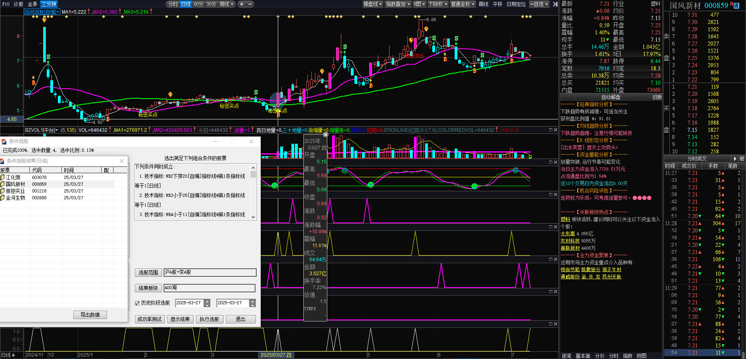Open the 诊股 menu item
The image size is (746, 359).
pyautogui.click(x=18, y=4)
